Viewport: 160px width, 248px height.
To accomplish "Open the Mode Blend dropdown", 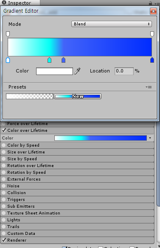I will pos(112,24).
